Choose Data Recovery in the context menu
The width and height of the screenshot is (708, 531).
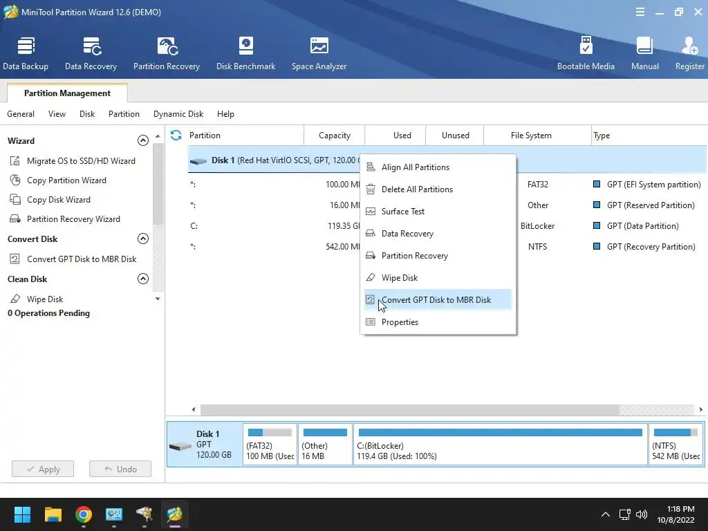tap(438, 234)
